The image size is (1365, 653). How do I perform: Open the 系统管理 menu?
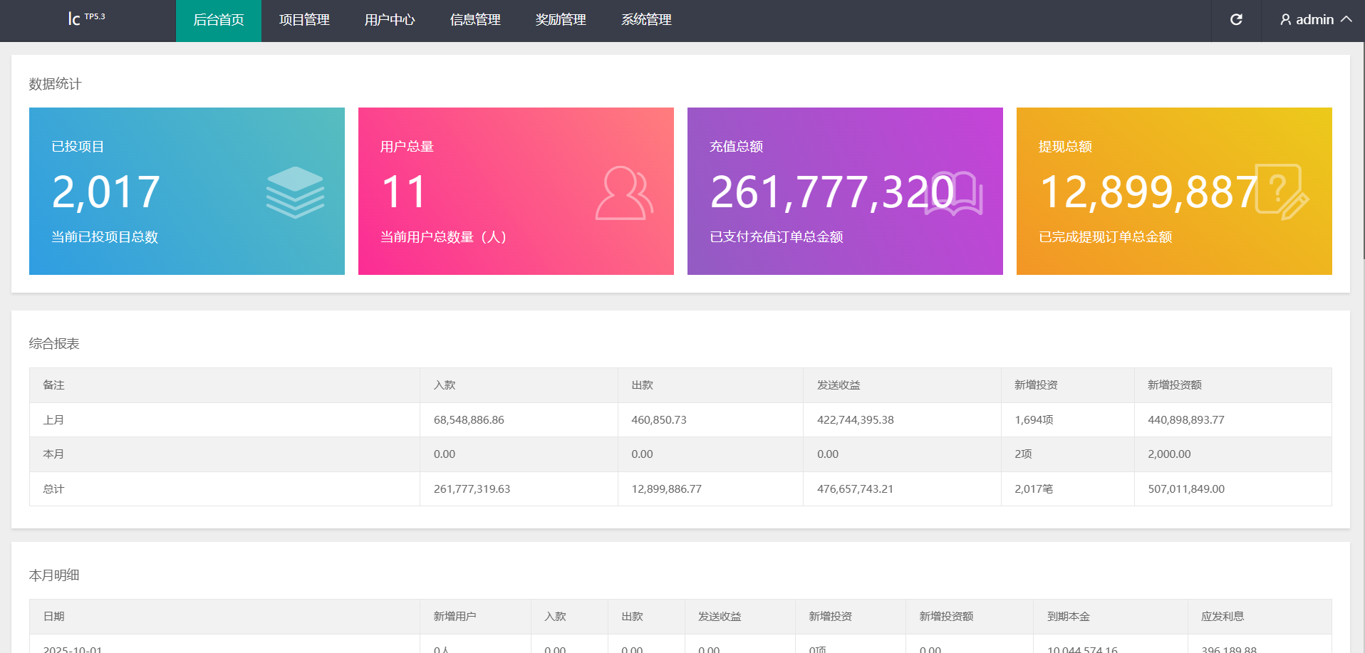pyautogui.click(x=646, y=20)
